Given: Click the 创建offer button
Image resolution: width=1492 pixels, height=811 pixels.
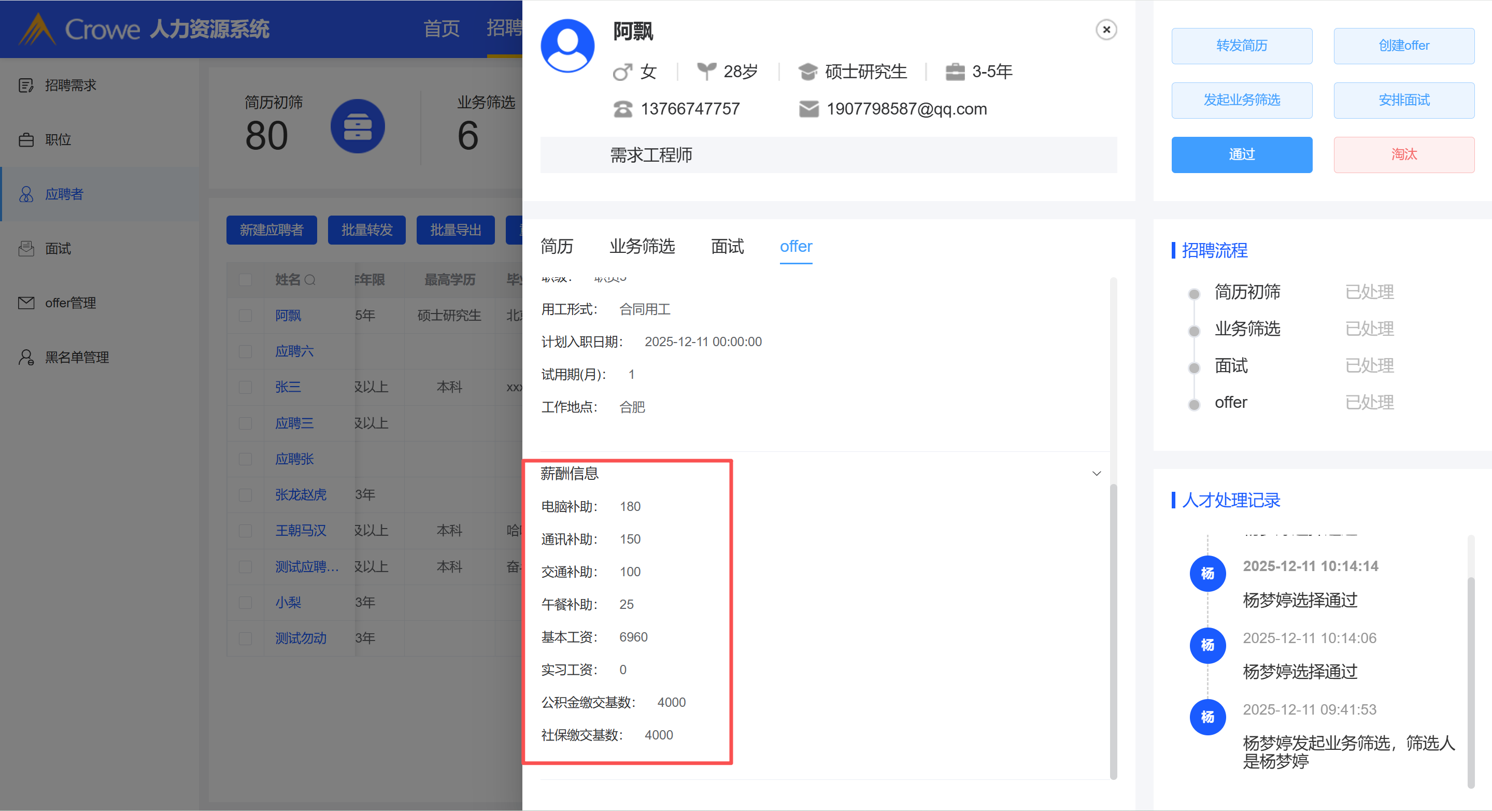Looking at the screenshot, I should [x=1403, y=46].
